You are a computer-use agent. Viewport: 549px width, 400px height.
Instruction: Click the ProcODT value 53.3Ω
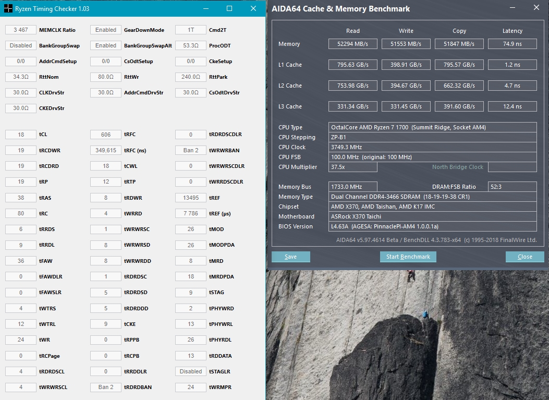pyautogui.click(x=191, y=45)
